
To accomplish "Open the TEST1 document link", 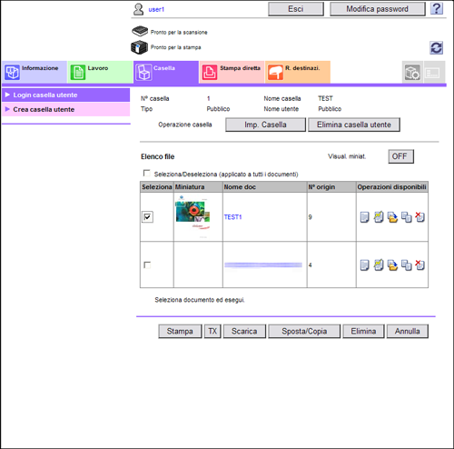I will [x=232, y=217].
